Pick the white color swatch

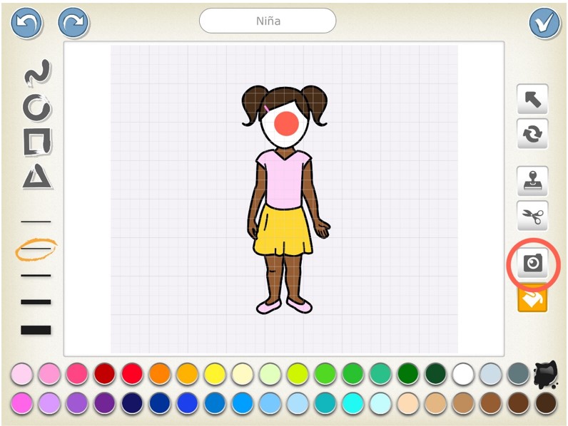[x=463, y=374]
